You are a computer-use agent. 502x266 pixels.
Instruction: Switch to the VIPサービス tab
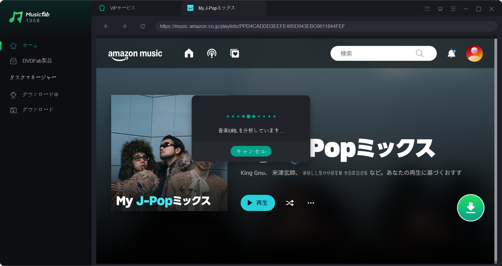click(x=117, y=8)
